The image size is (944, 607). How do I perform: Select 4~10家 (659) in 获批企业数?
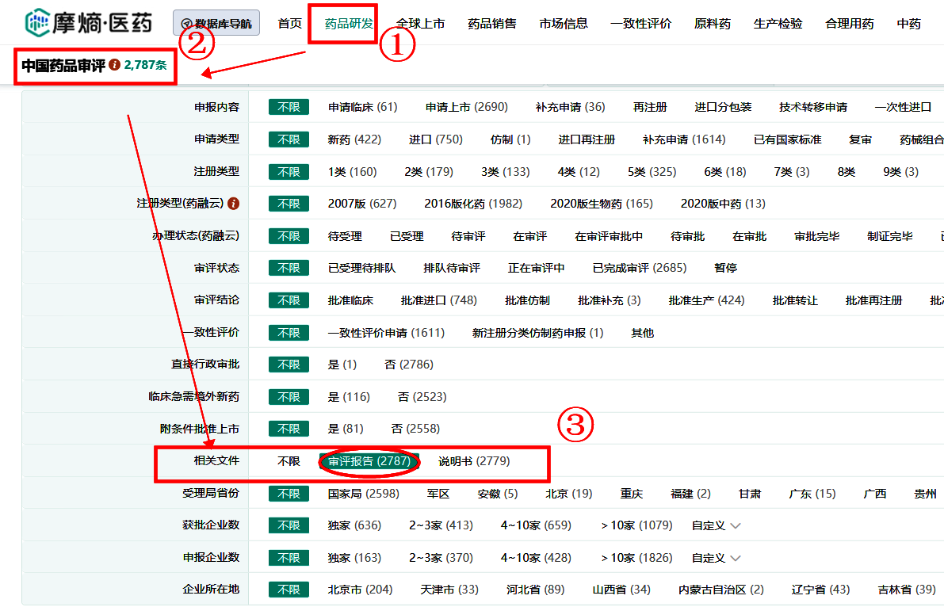pos(536,525)
